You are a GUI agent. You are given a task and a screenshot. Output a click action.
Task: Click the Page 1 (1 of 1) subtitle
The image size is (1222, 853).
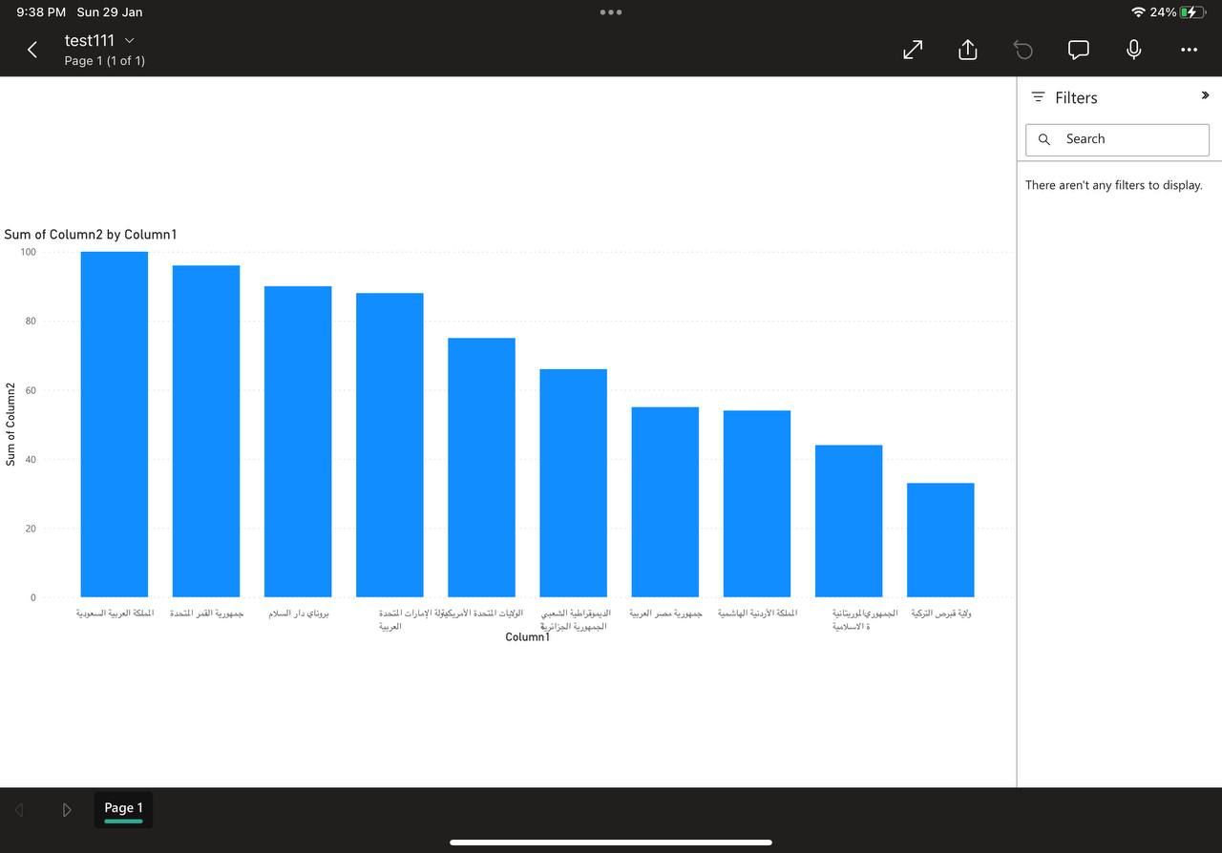[x=105, y=60]
